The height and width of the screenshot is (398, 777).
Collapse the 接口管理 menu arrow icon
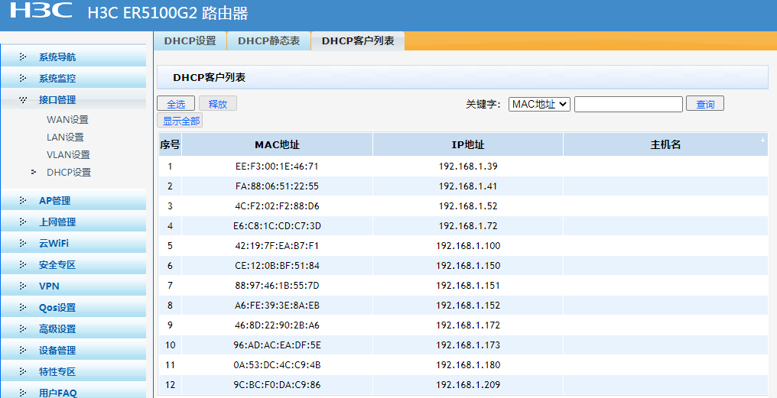pos(23,99)
